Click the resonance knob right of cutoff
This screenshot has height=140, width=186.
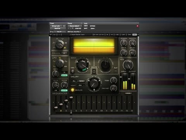coord(105,65)
